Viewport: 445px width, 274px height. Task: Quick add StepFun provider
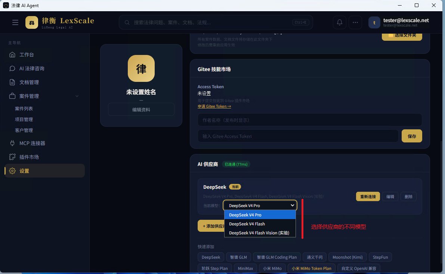pyautogui.click(x=380, y=257)
